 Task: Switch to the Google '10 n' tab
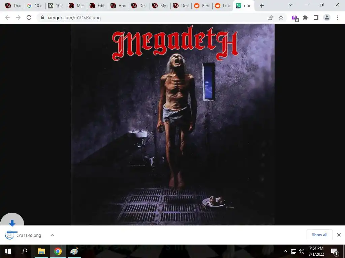point(34,6)
